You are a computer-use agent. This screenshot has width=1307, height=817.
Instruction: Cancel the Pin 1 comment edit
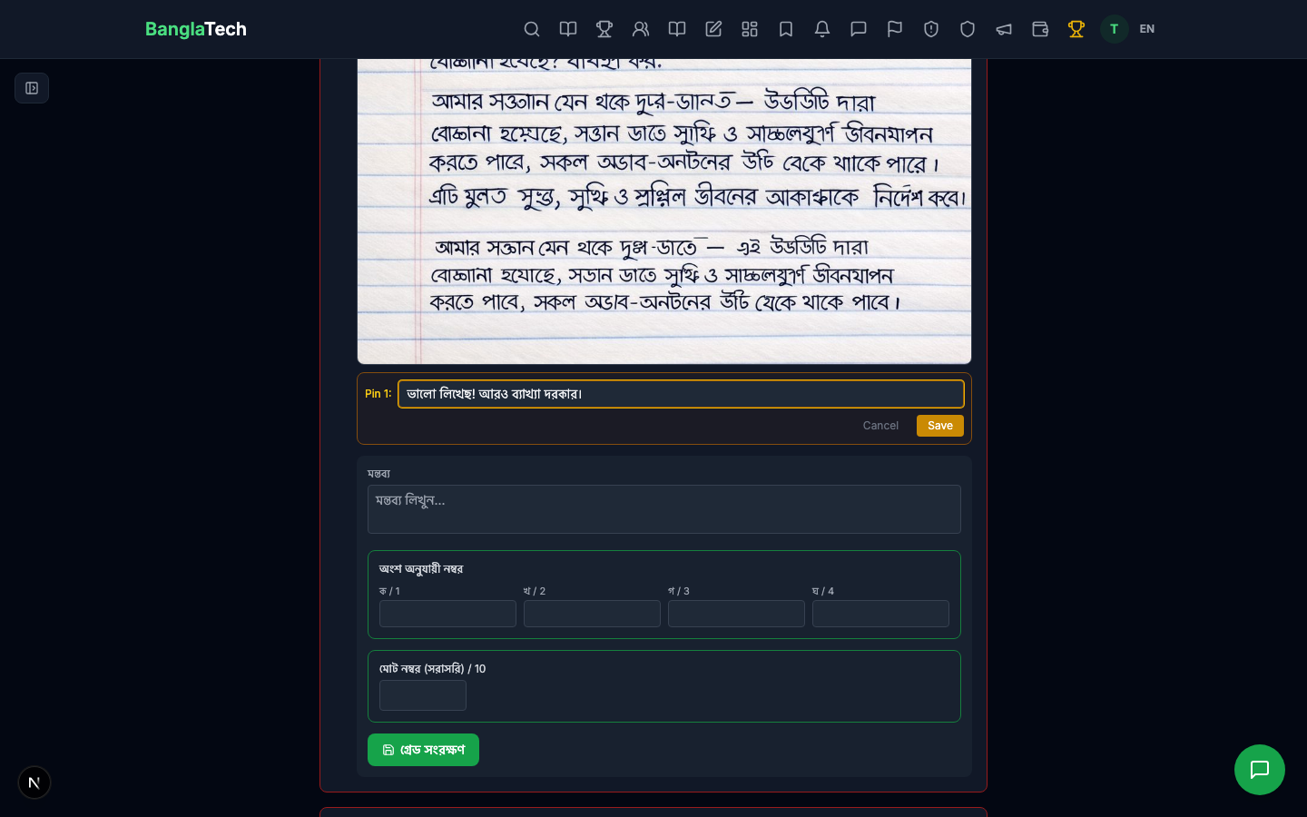[x=880, y=426]
